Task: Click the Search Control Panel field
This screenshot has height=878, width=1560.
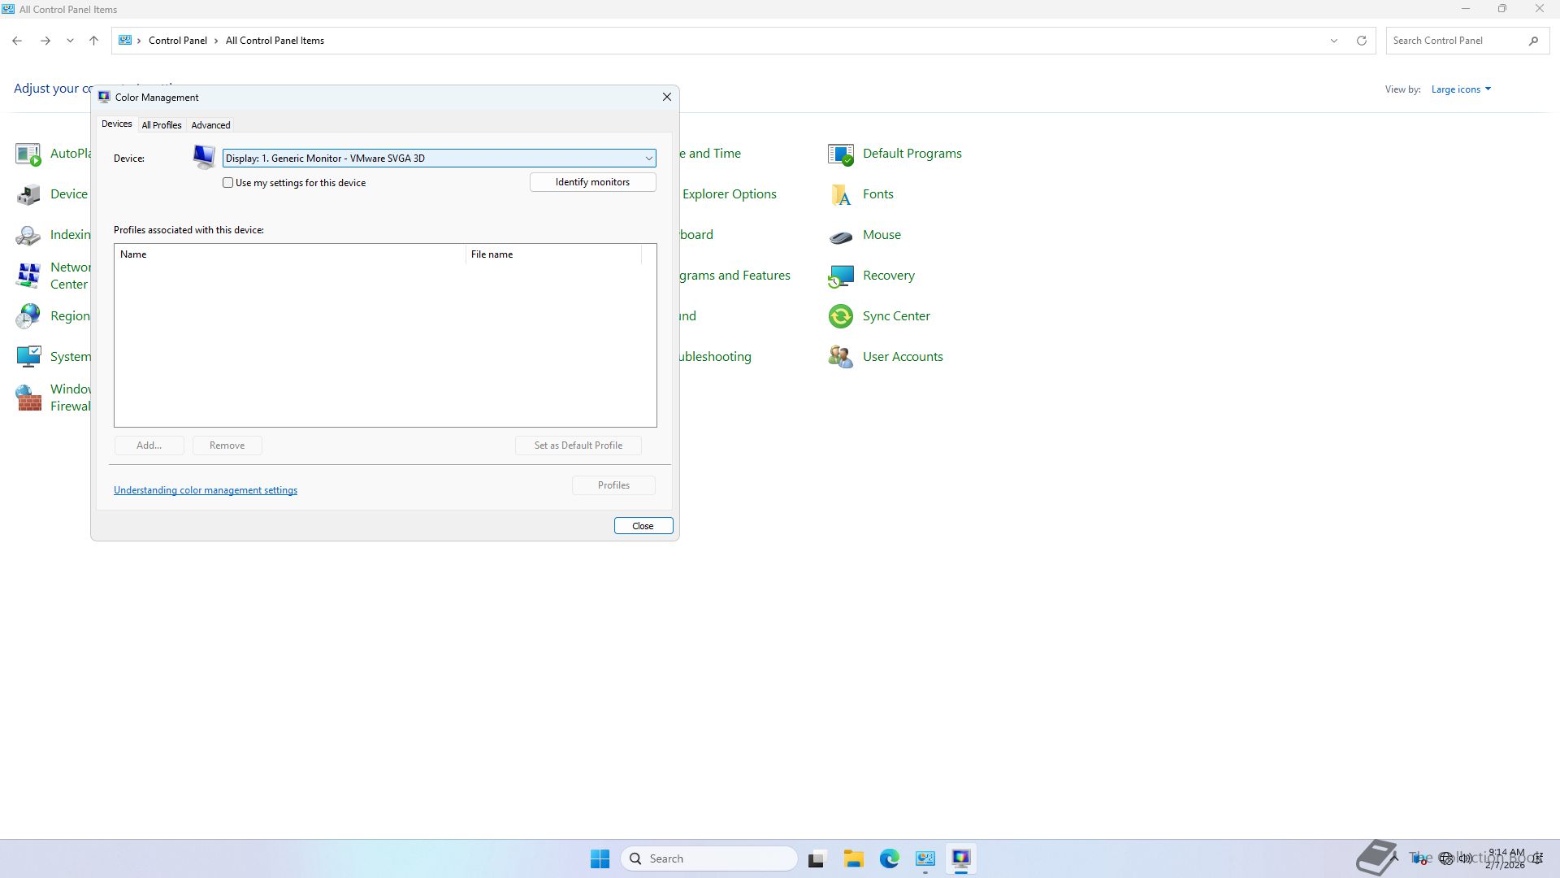Action: pyautogui.click(x=1454, y=41)
